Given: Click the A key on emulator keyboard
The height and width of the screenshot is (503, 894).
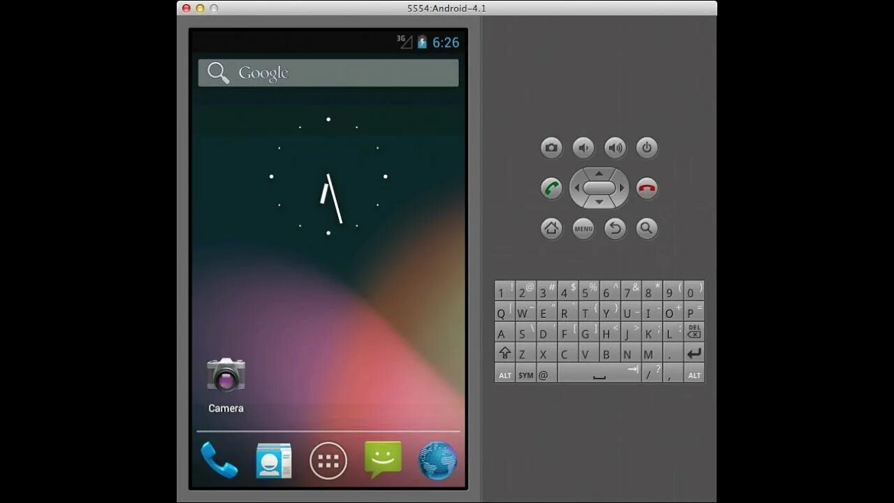Looking at the screenshot, I should pyautogui.click(x=505, y=332).
